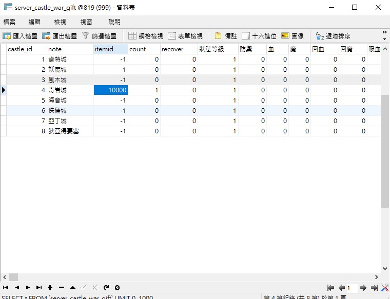The width and height of the screenshot is (390, 299).
Task: Click the note column header
Action: tap(70, 49)
